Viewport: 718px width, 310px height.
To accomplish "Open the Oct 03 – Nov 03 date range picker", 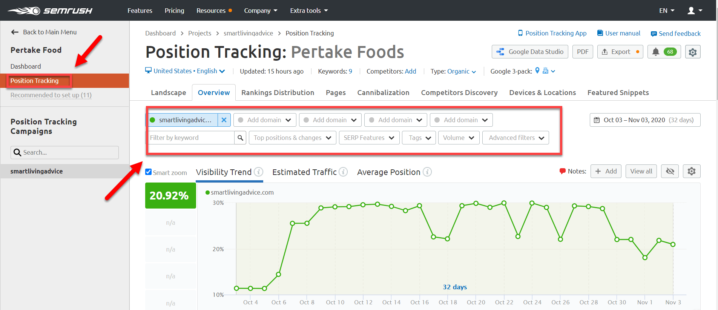I will coord(645,120).
